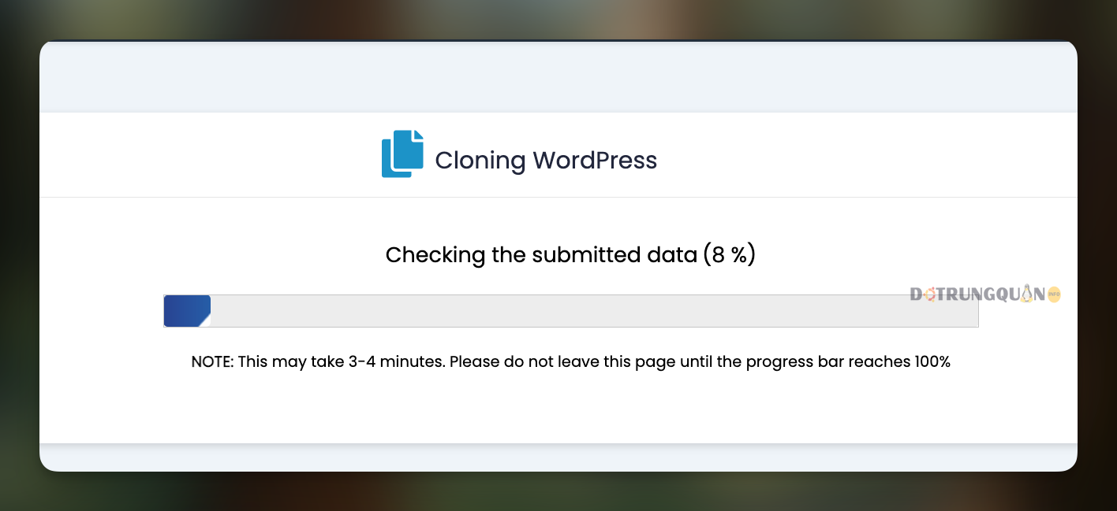1117x511 pixels.
Task: Click the empty gray middle of progress bar
Action: pyautogui.click(x=570, y=311)
